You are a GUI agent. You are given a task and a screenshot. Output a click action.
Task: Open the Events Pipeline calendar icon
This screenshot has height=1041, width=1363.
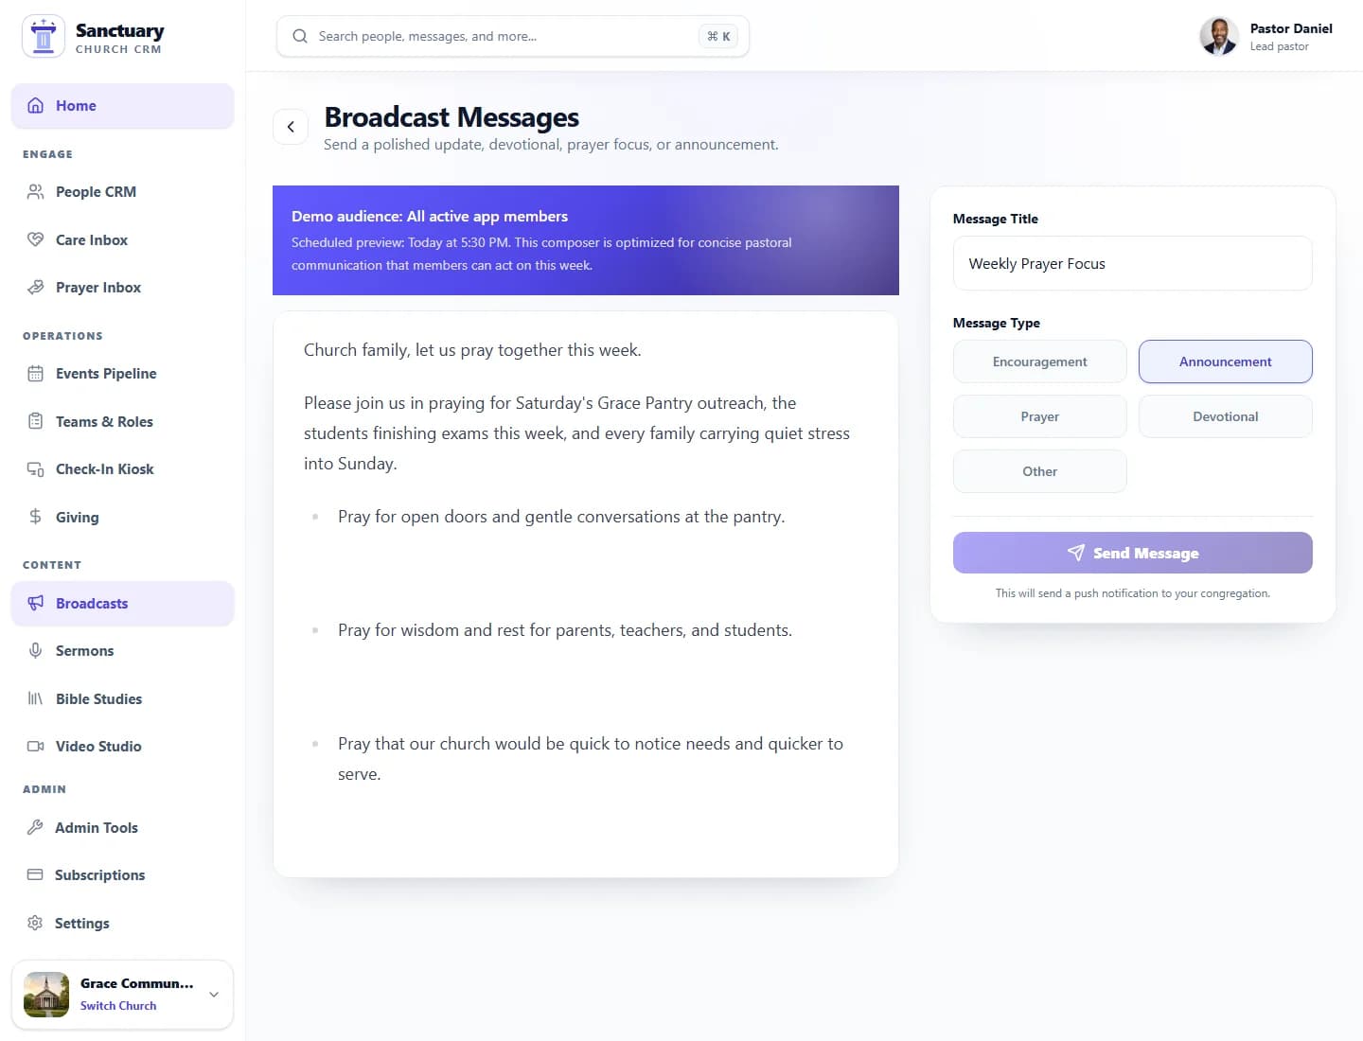pos(35,374)
